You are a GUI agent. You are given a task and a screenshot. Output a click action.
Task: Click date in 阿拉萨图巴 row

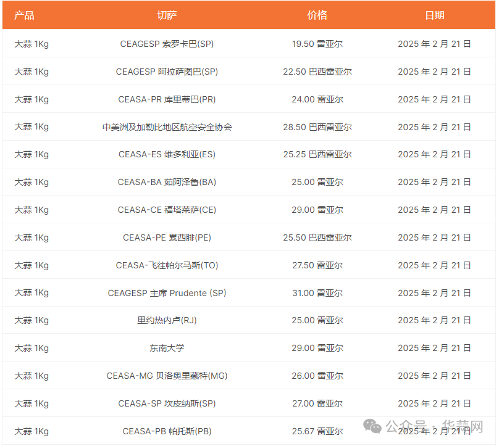coord(434,72)
